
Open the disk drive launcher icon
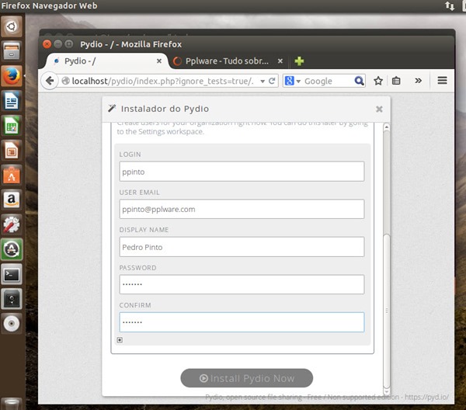[12, 299]
